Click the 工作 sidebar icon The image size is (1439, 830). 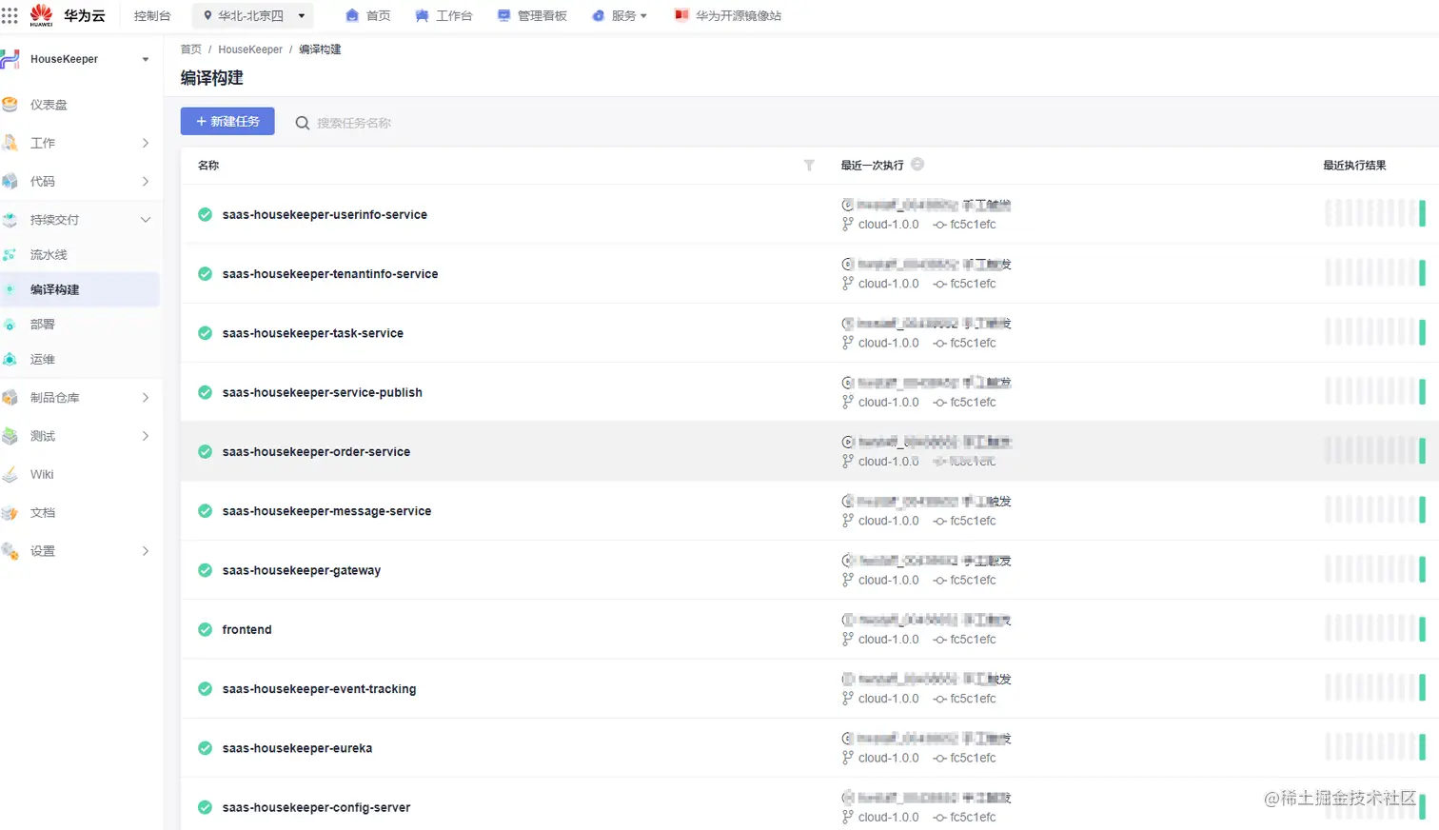(10, 143)
